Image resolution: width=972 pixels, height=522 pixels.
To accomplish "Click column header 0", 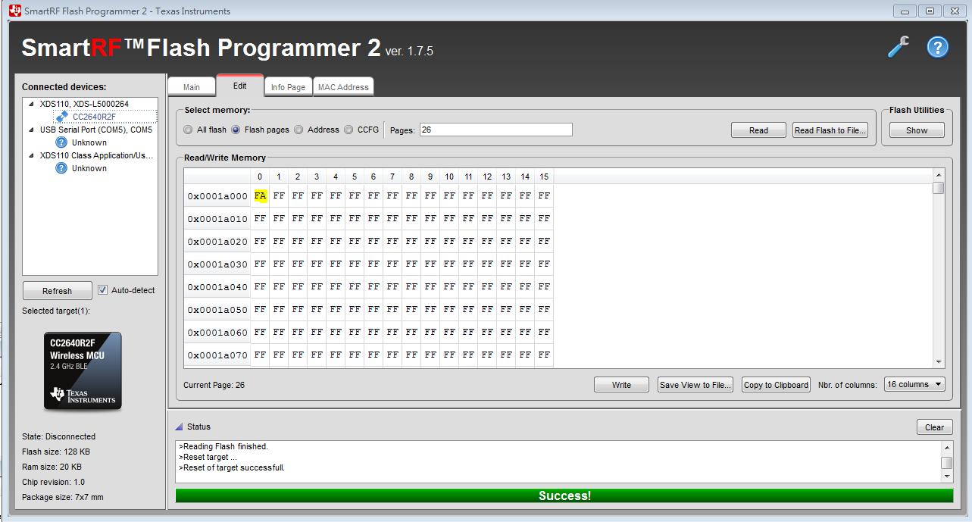I will click(x=260, y=177).
